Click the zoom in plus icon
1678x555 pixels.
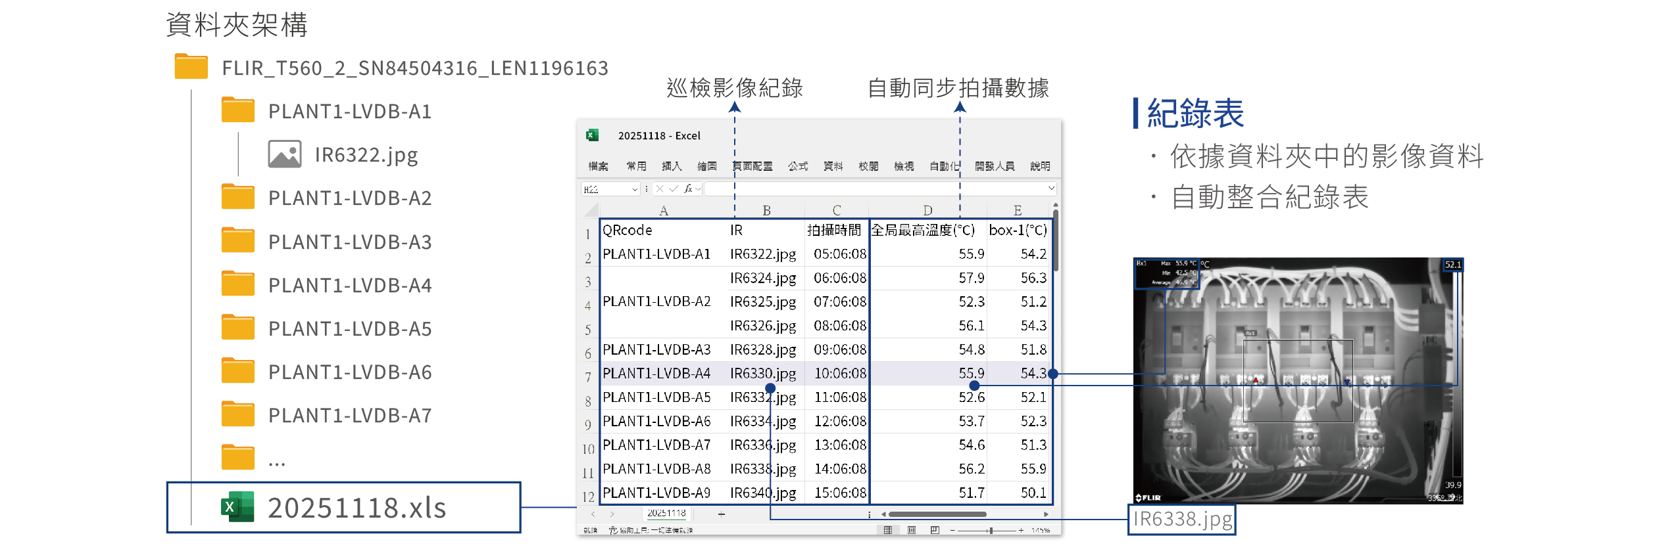[x=1021, y=530]
